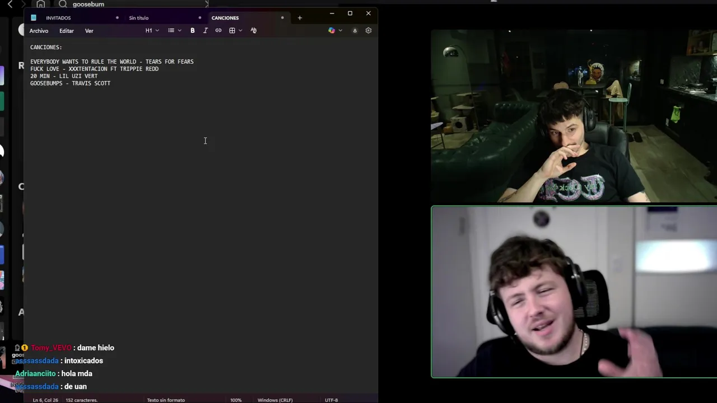This screenshot has width=717, height=403.
Task: Add a new Notepad tab
Action: pyautogui.click(x=300, y=18)
